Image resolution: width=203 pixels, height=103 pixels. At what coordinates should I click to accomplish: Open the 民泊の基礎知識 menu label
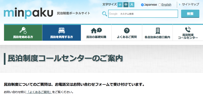(x=96, y=37)
